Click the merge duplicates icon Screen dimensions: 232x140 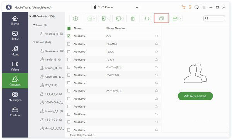pyautogui.click(x=161, y=18)
